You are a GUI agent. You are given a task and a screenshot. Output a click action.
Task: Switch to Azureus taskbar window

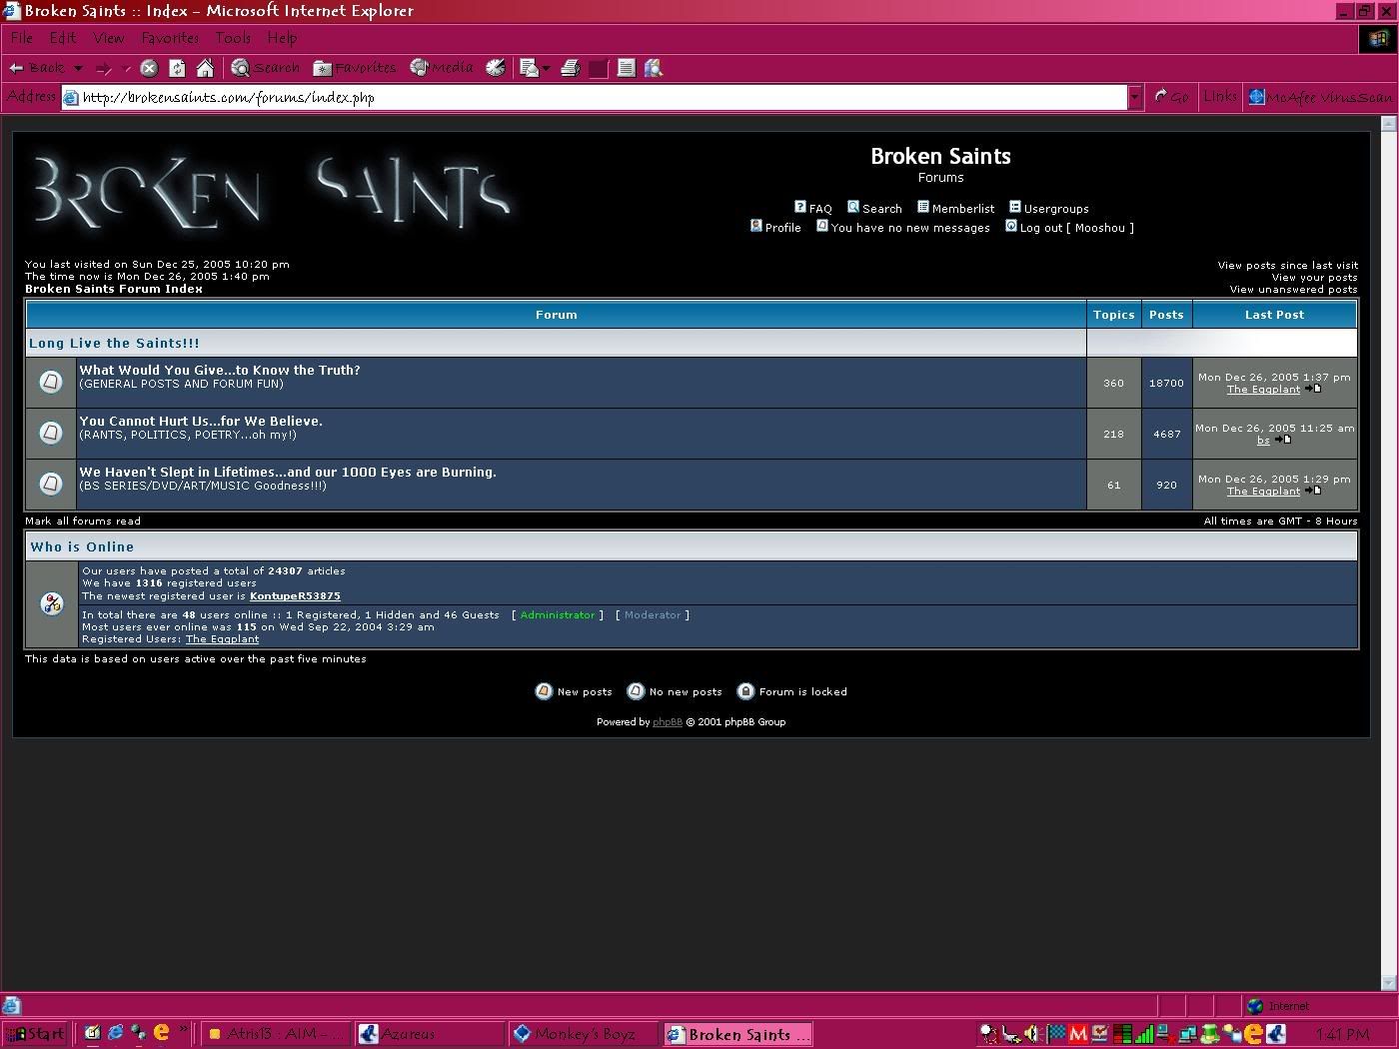(430, 1034)
